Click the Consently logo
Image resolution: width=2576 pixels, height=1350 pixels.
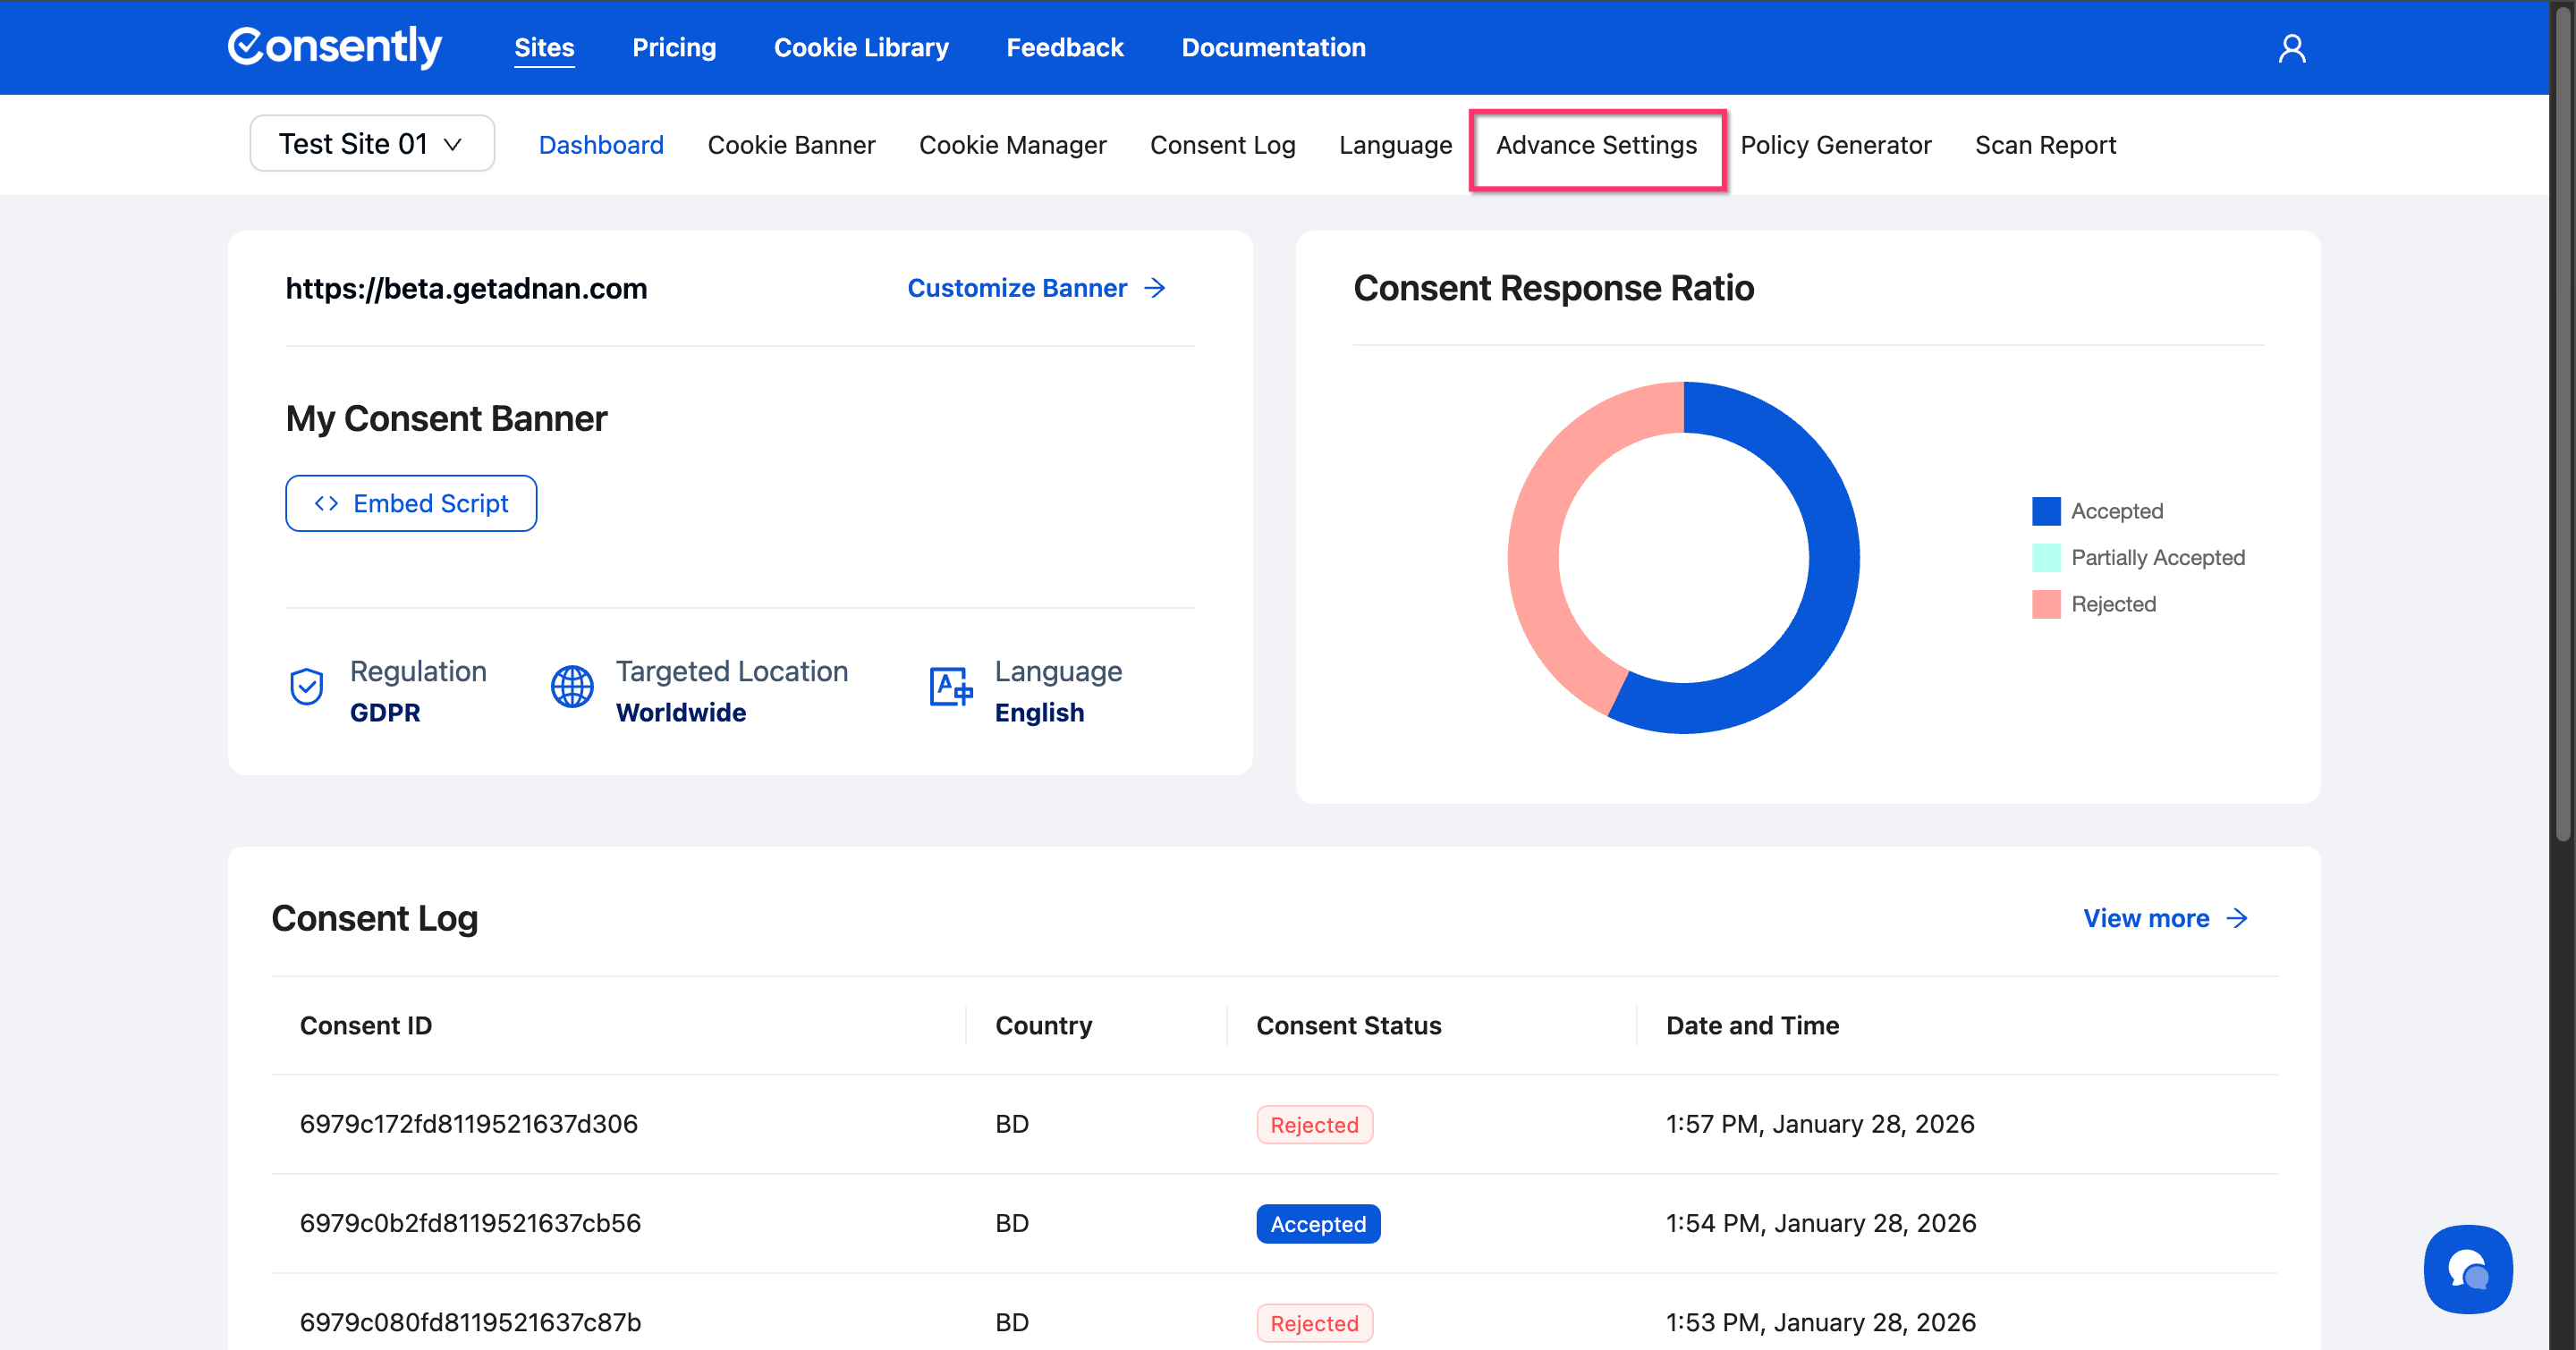pos(334,47)
